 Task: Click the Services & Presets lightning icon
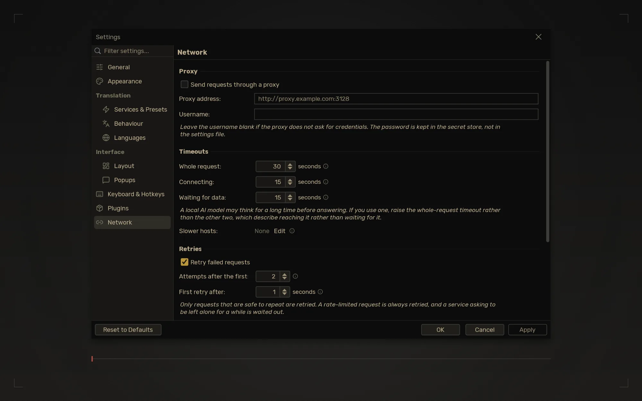tap(106, 109)
